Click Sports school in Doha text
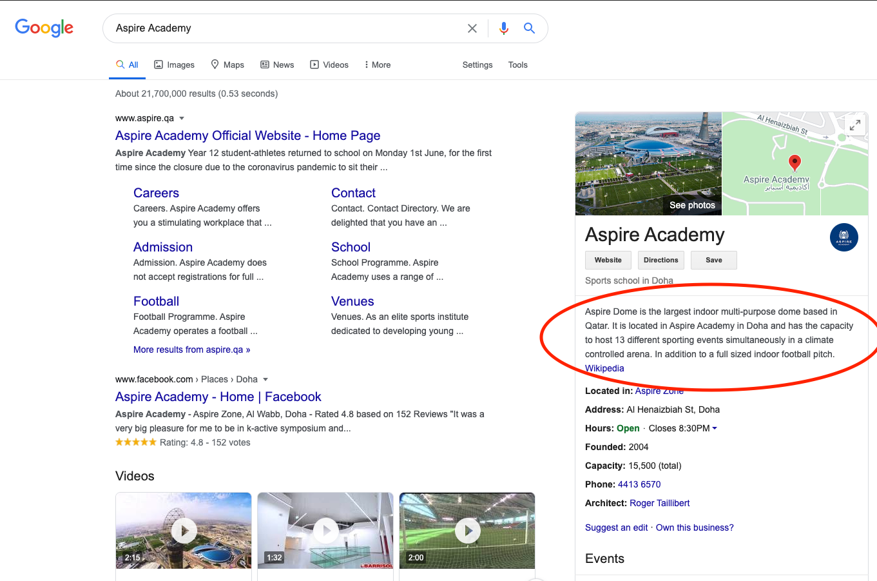The height and width of the screenshot is (581, 877). click(629, 281)
